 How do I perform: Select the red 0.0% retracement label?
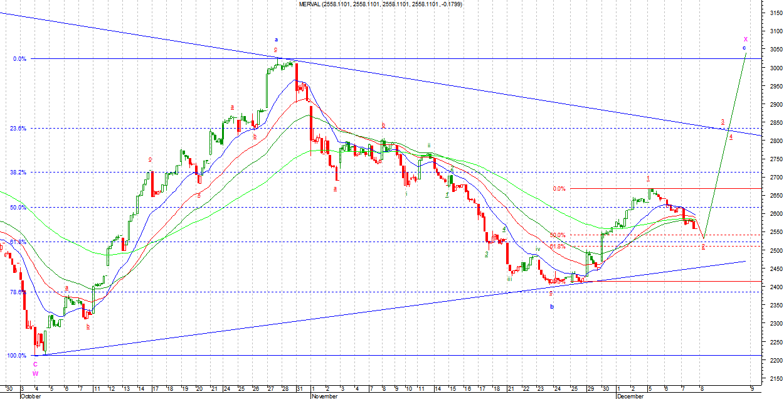pos(559,188)
